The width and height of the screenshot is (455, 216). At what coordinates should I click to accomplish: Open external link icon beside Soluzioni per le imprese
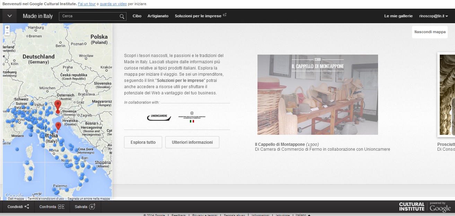click(225, 15)
